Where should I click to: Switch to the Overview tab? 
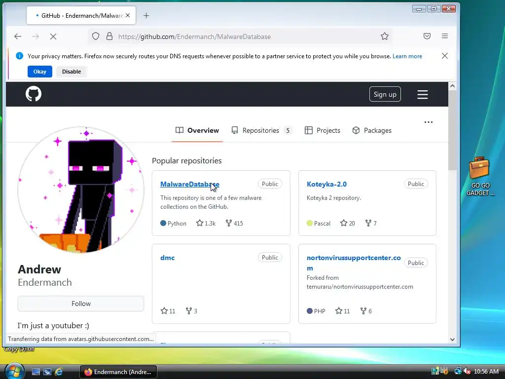pos(197,130)
